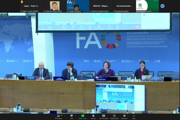Select Sherzod Umarov (FAO) video tile
Viewport: 180px width, 120px height.
pyautogui.click(x=55, y=6)
